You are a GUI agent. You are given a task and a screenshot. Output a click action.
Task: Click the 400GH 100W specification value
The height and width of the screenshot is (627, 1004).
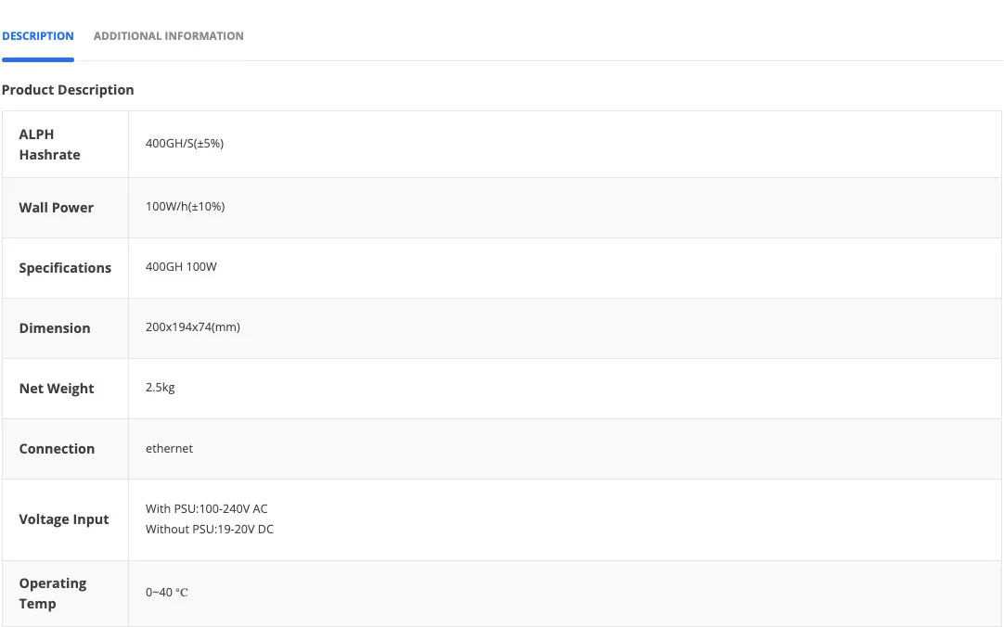click(x=181, y=267)
